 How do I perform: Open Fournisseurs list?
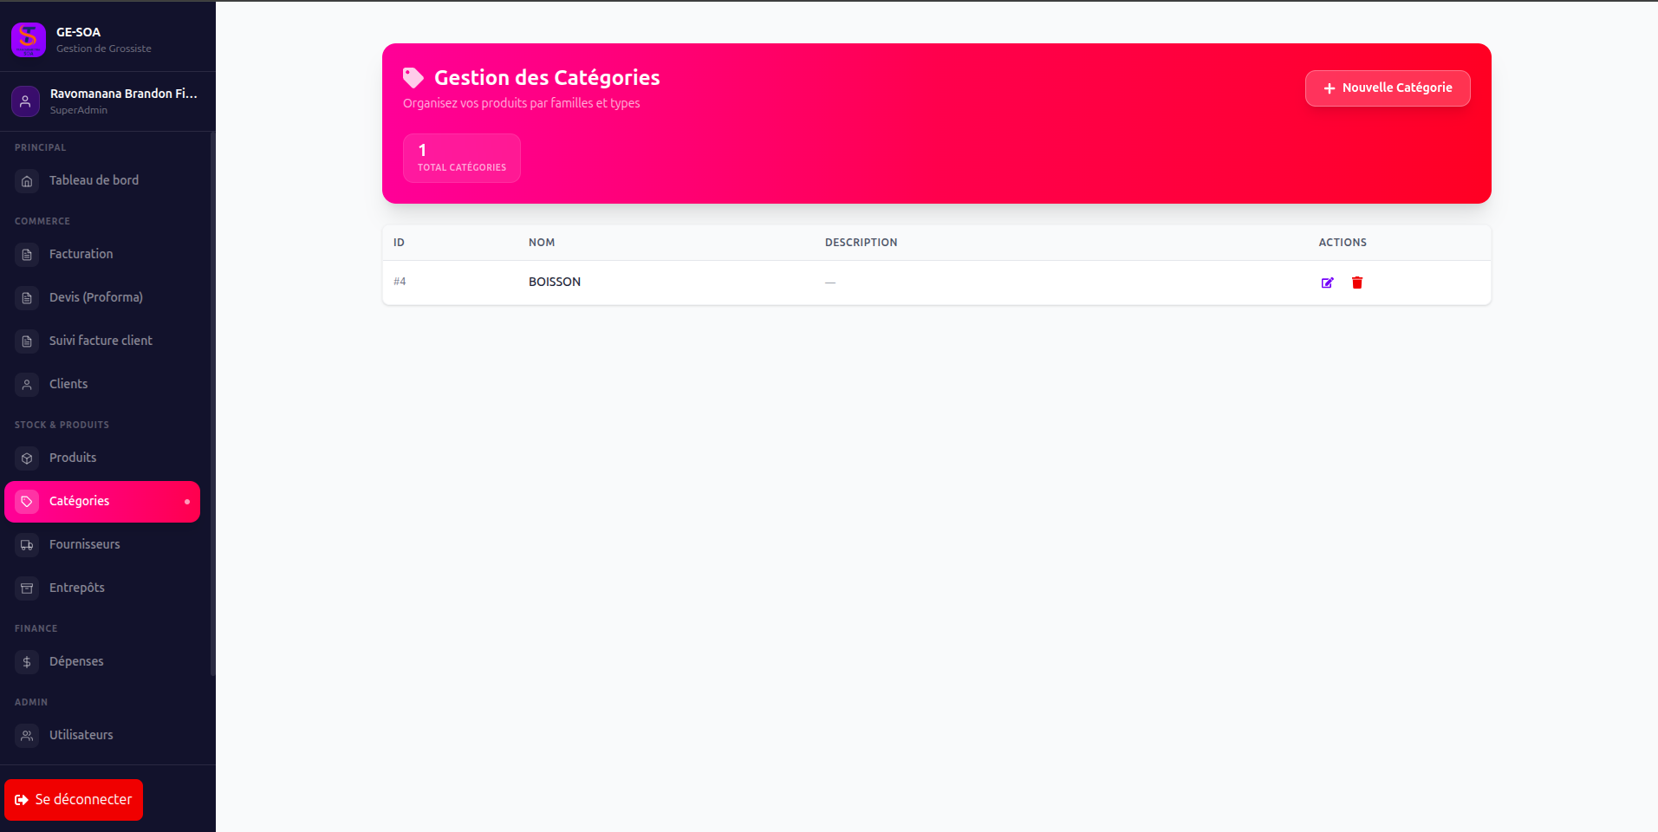tap(102, 544)
